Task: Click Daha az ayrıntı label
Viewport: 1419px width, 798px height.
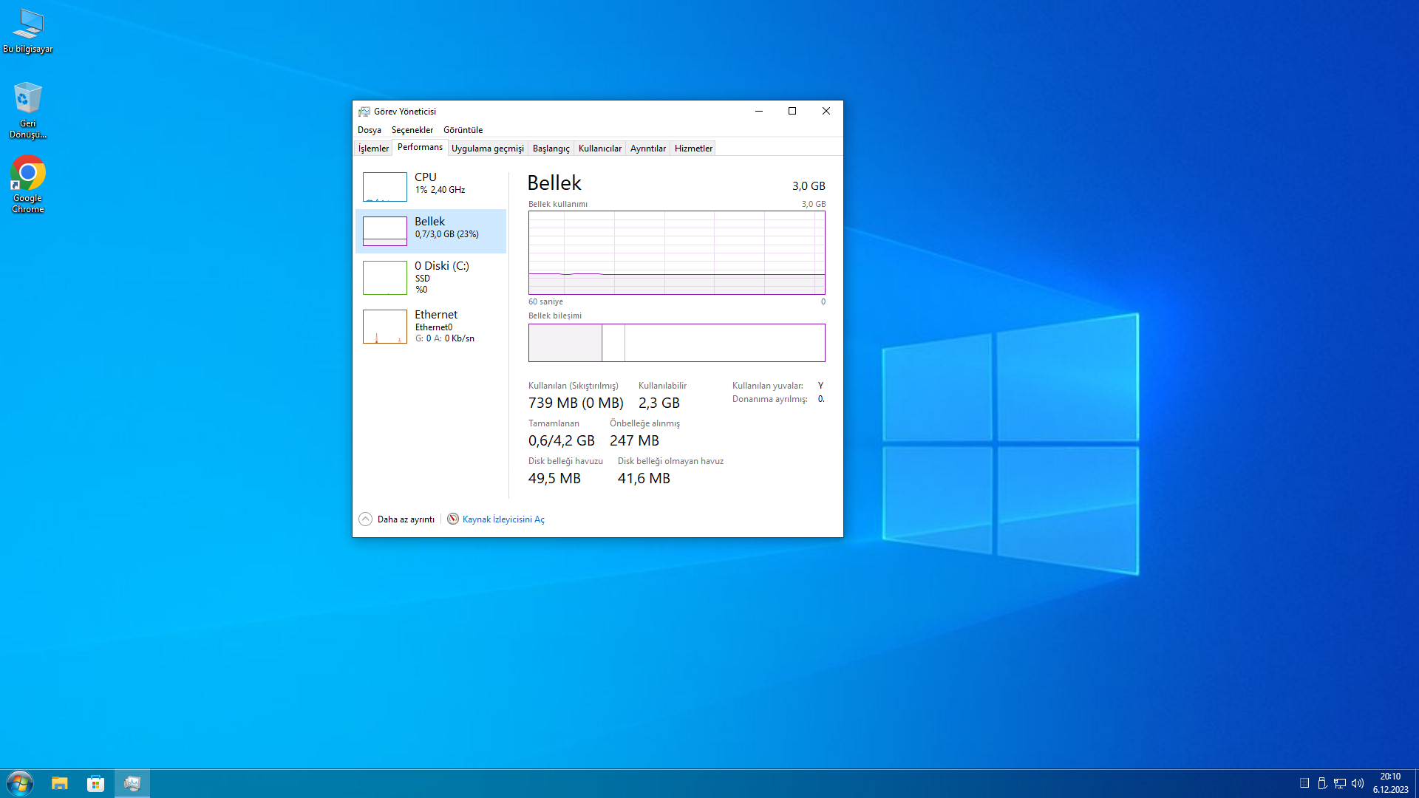Action: coord(406,519)
